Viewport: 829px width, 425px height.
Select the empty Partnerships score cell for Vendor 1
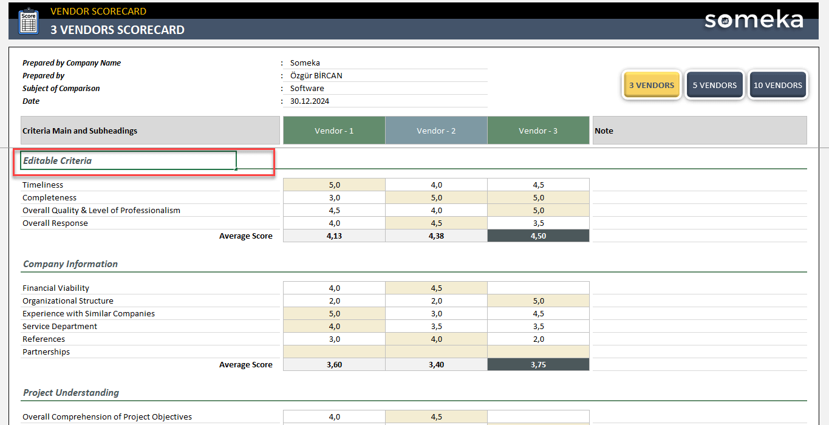[x=333, y=352]
